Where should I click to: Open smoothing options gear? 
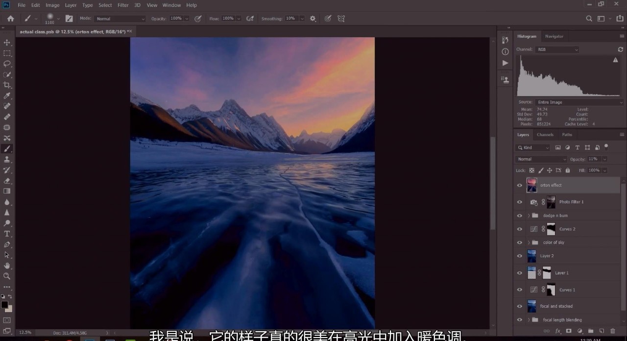312,19
